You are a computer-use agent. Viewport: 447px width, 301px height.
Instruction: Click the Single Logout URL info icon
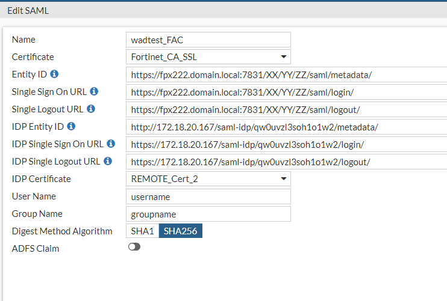click(91, 109)
